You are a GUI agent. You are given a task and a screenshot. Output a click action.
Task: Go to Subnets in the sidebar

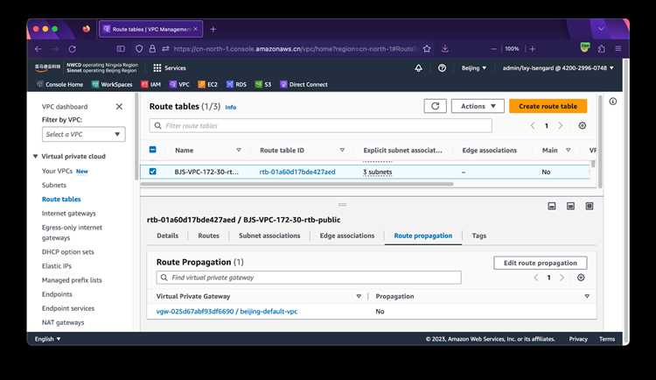(54, 185)
